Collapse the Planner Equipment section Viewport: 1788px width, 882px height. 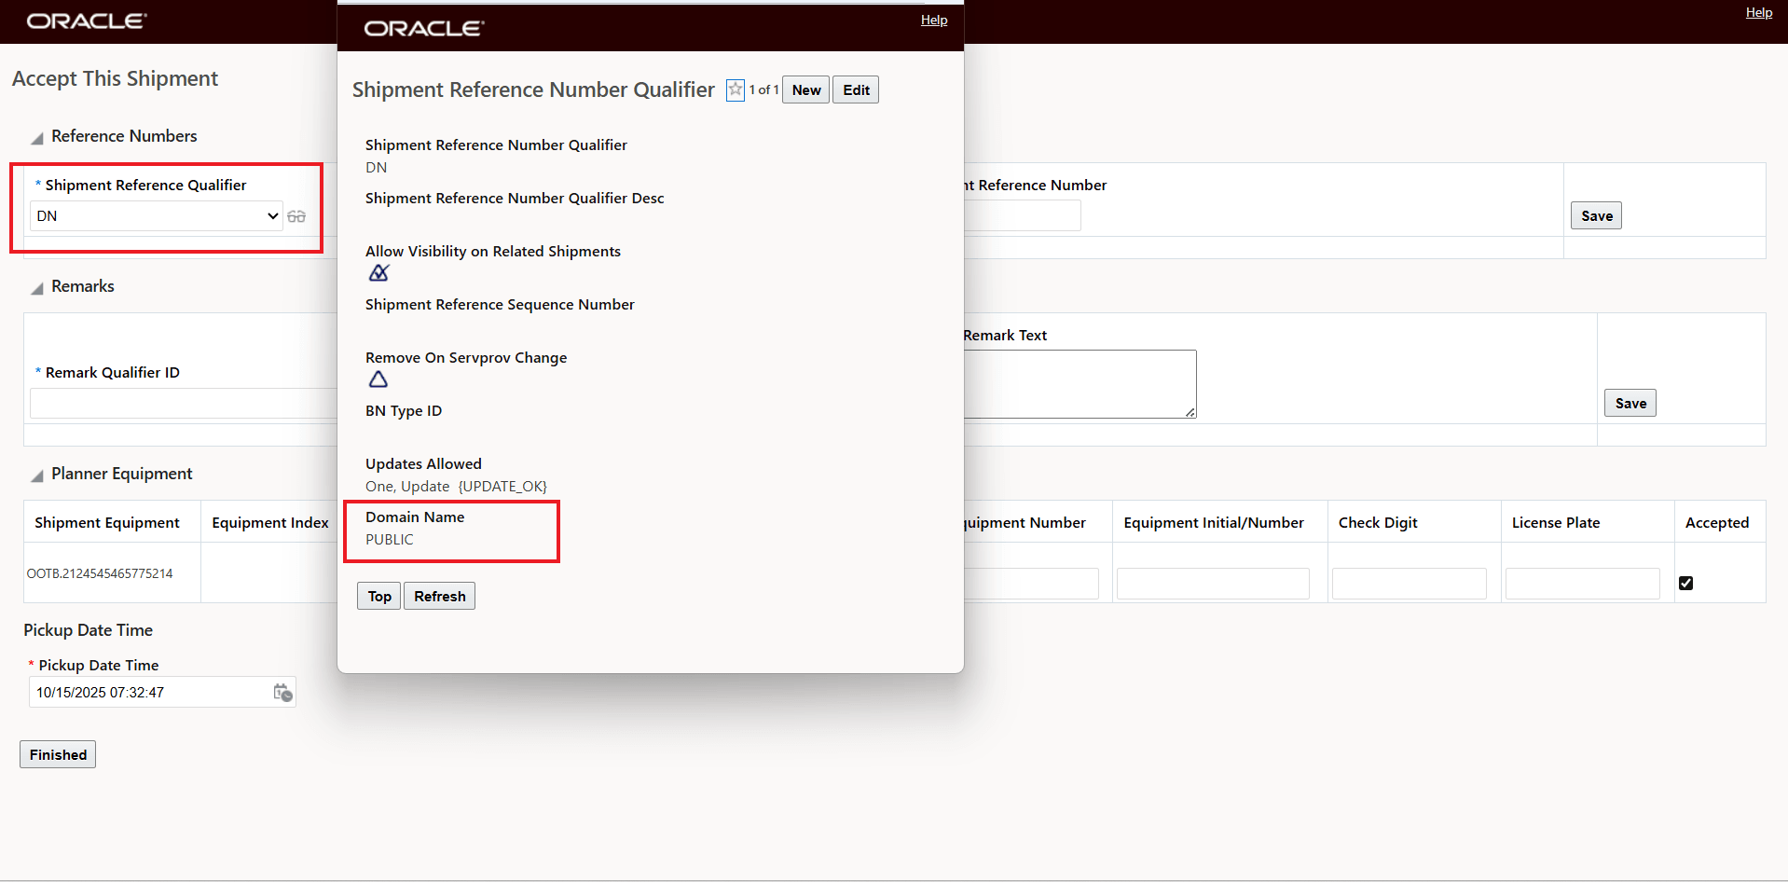[x=36, y=475]
